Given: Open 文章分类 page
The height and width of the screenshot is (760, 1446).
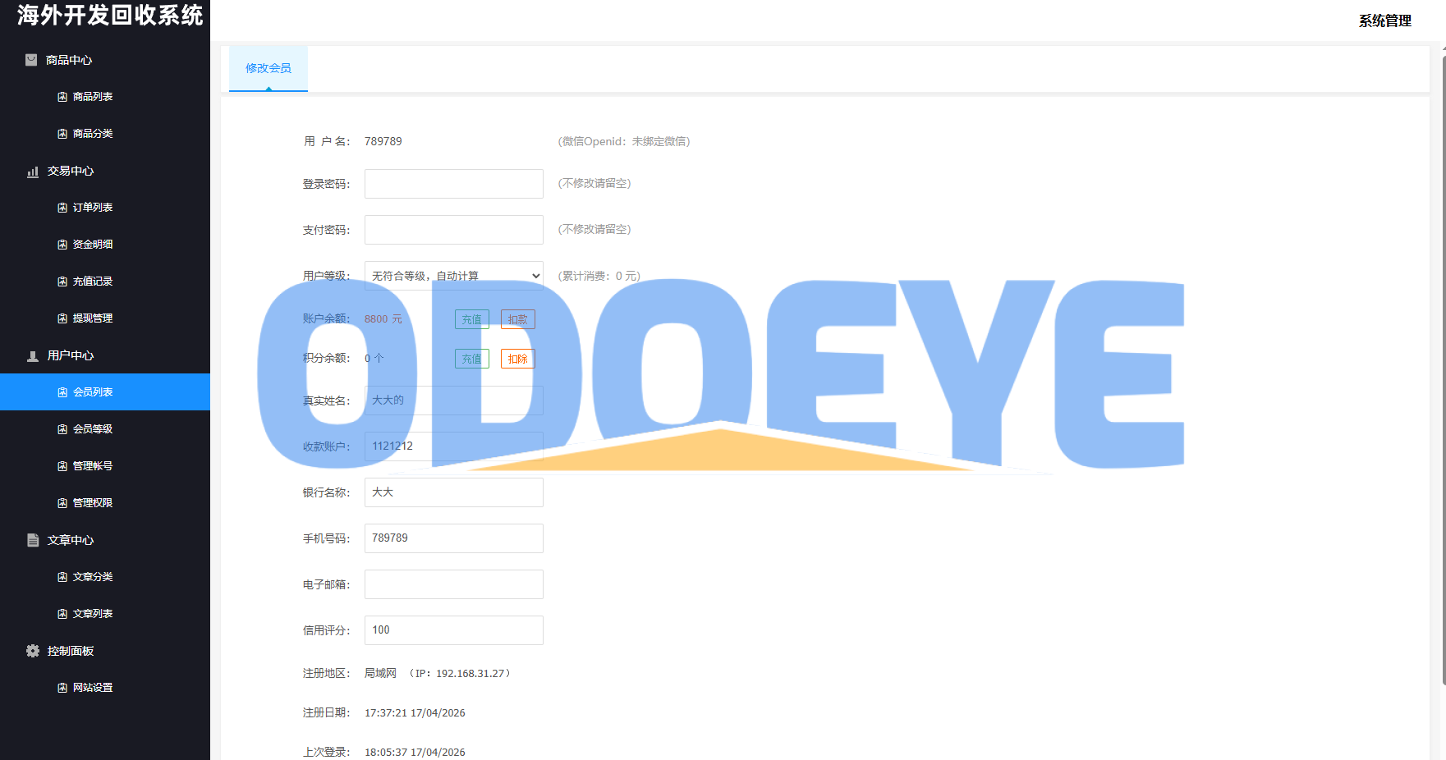Looking at the screenshot, I should tap(105, 577).
